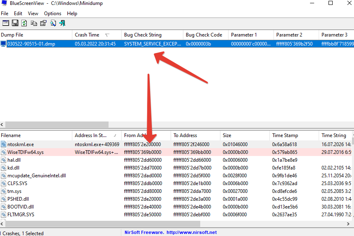Open the Properties toolbar icon
The image size is (354, 236).
[x=44, y=23]
